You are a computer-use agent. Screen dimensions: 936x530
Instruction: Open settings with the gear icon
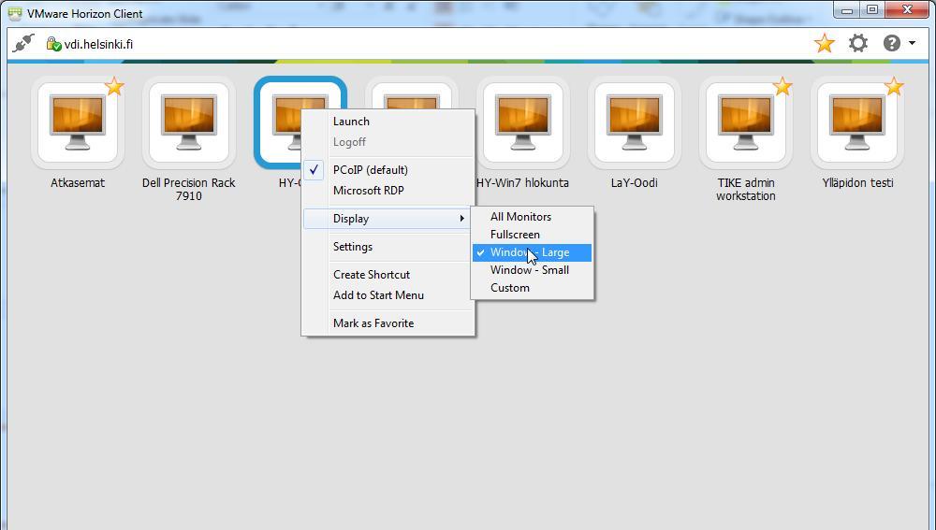[858, 43]
